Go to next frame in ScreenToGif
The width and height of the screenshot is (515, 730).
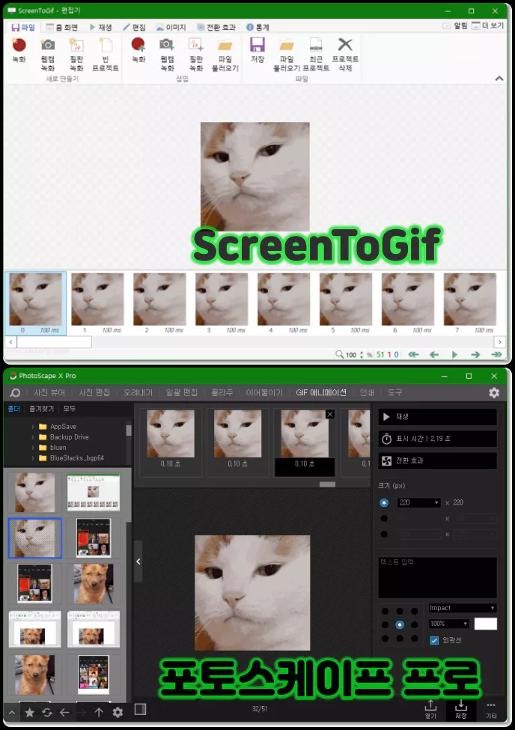click(x=475, y=355)
